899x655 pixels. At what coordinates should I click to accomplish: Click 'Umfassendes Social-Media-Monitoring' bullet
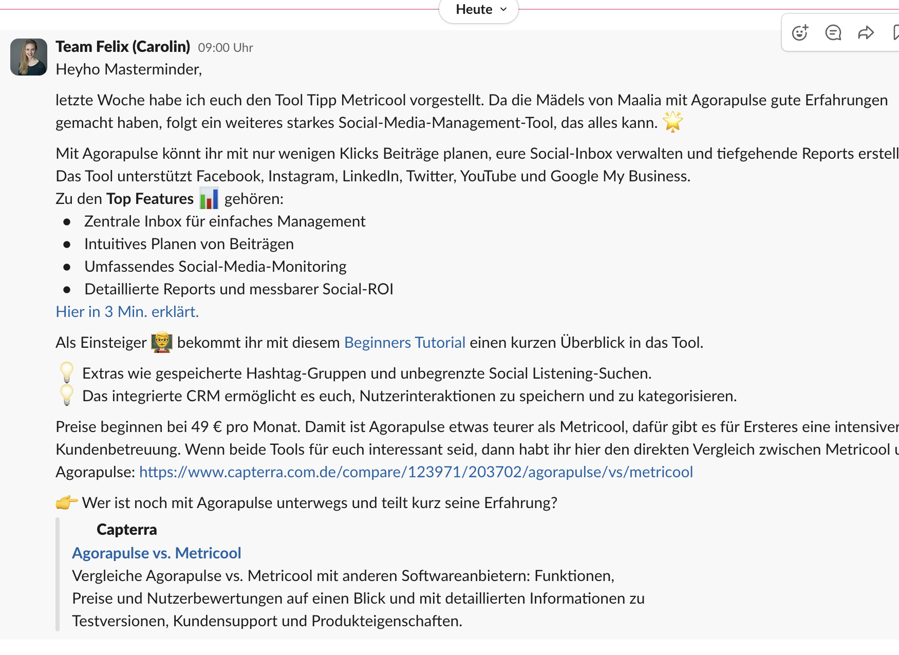[x=216, y=267]
